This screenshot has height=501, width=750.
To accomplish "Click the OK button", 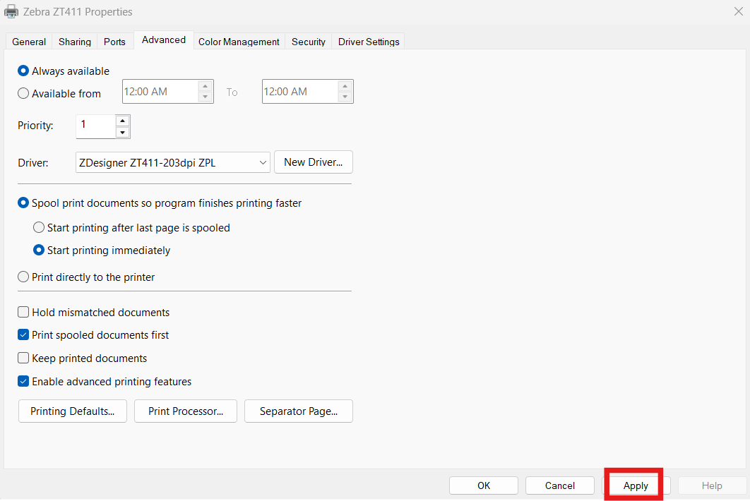I will click(x=484, y=485).
